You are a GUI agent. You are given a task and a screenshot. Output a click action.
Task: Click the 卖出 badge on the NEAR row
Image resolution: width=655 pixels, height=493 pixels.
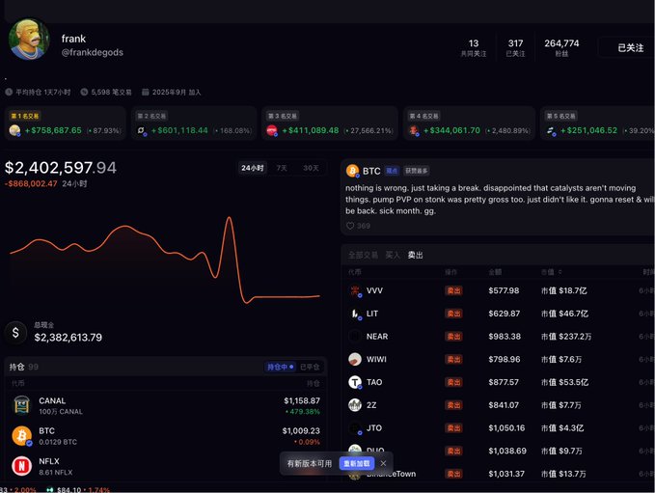click(453, 337)
